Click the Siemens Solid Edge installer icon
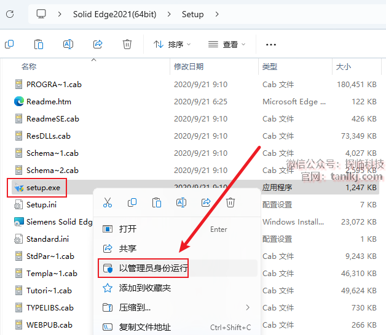Image resolution: width=386 pixels, height=335 pixels. pos(18,221)
